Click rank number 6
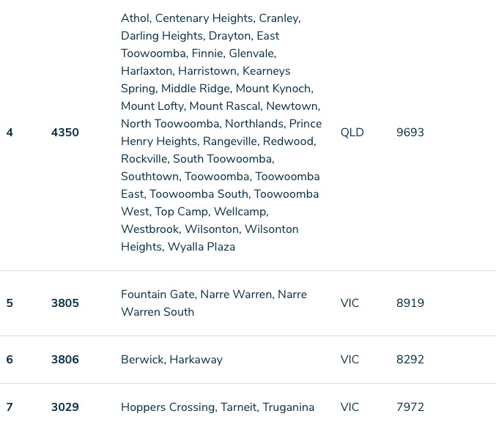496x430 pixels. (10, 359)
